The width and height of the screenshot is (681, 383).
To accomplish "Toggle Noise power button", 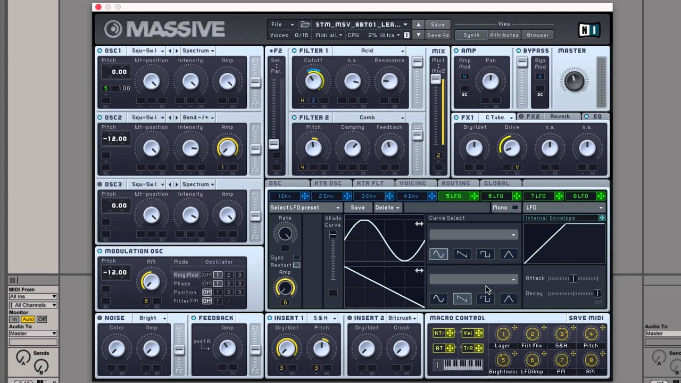I will click(x=100, y=318).
